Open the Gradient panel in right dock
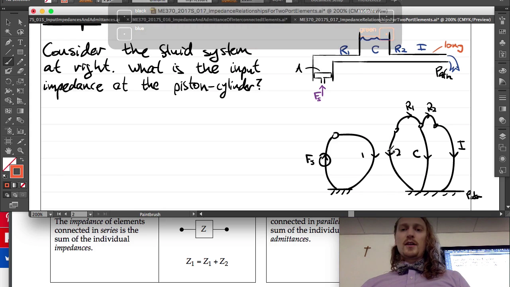The width and height of the screenshot is (510, 287). (502, 109)
